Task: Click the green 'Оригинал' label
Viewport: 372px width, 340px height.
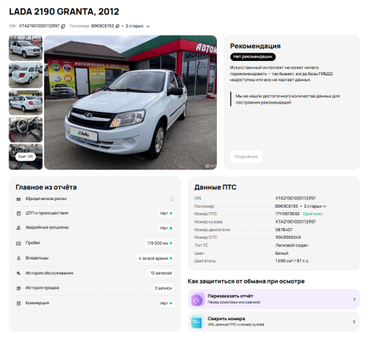Action: 313,214
